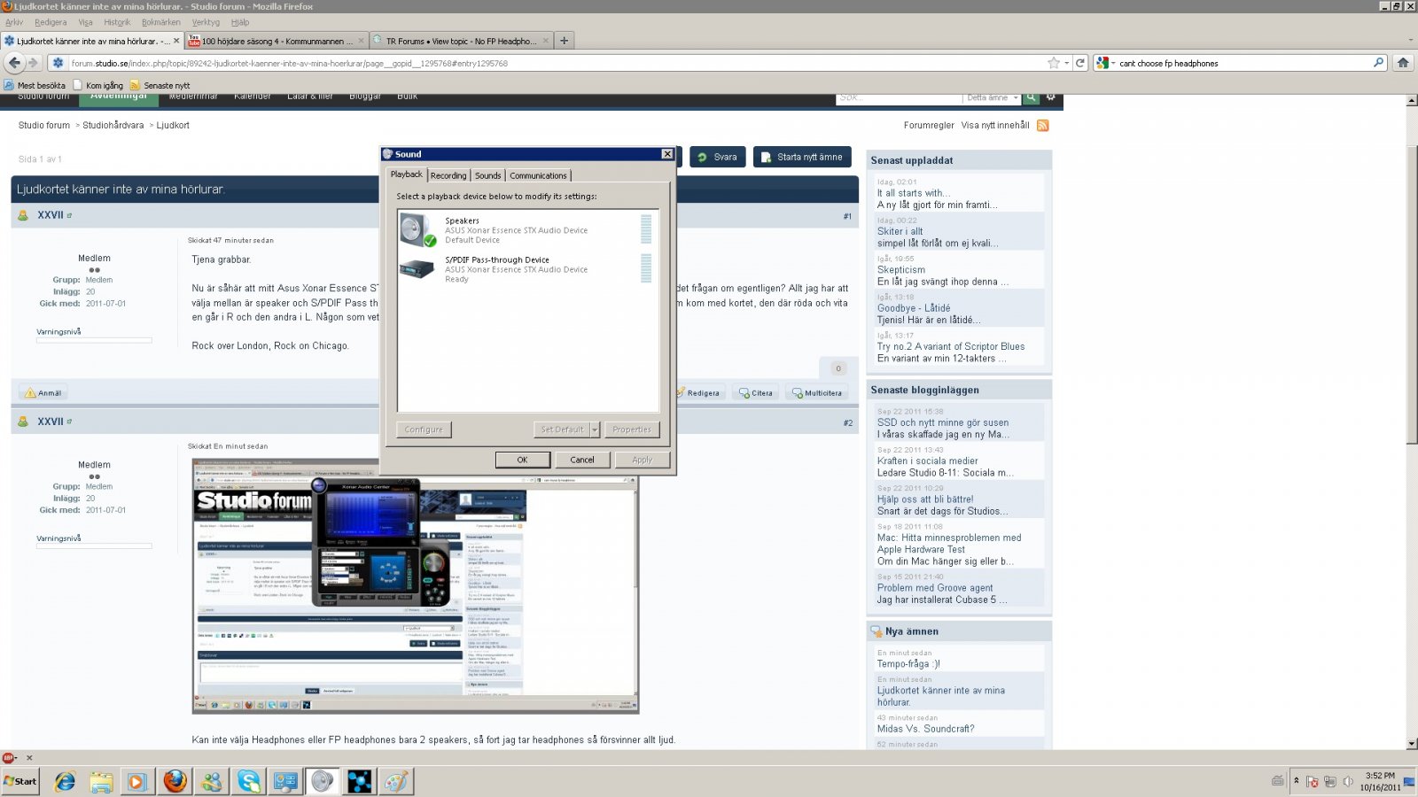Open URL bar history dropdown arrow
1418x797 pixels.
tap(1067, 63)
